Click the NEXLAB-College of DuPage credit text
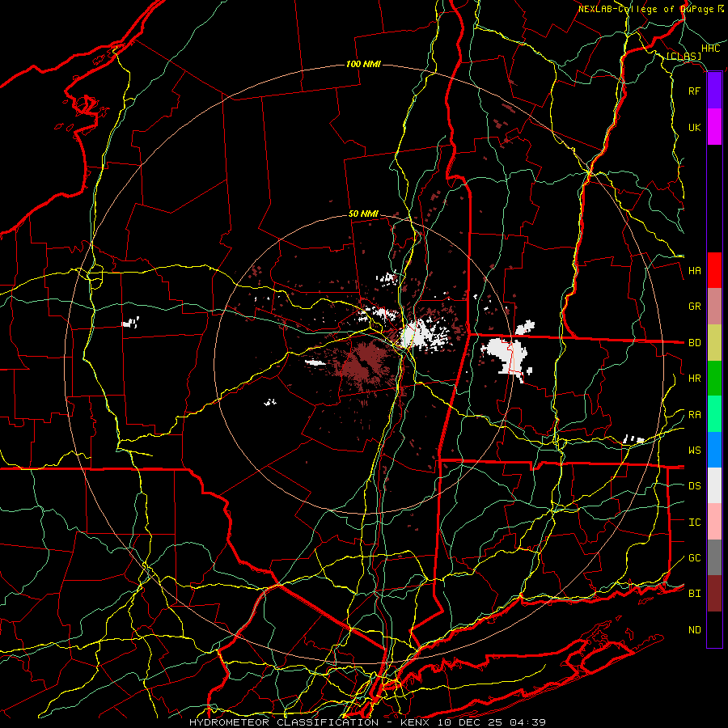This screenshot has height=728, width=728. coord(650,9)
